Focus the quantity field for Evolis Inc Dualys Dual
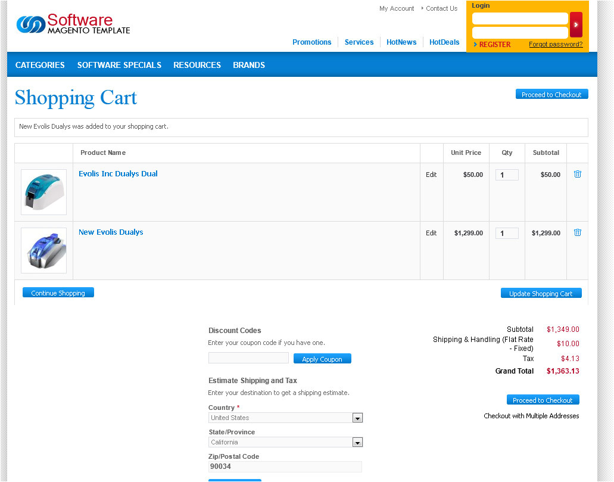Viewport: 614px width, 482px height. [x=507, y=175]
